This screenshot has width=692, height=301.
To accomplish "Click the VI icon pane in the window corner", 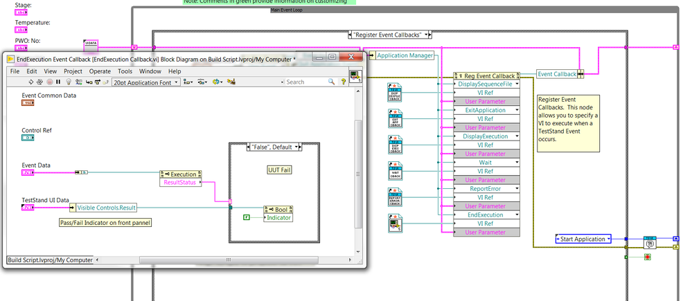I will pyautogui.click(x=356, y=76).
